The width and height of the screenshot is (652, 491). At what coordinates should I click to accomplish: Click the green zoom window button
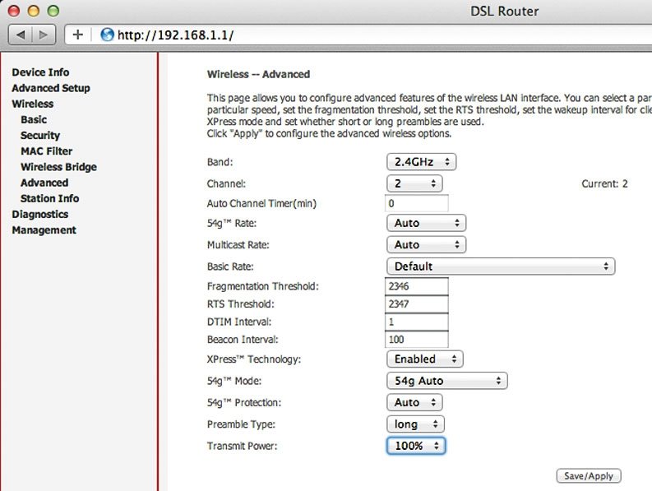pyautogui.click(x=53, y=11)
